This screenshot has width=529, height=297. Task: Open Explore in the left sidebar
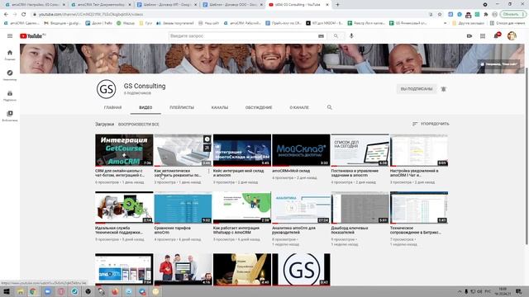click(10, 75)
